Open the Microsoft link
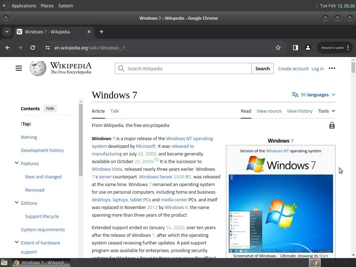Image resolution: width=356 pixels, height=267 pixels. click(146, 146)
